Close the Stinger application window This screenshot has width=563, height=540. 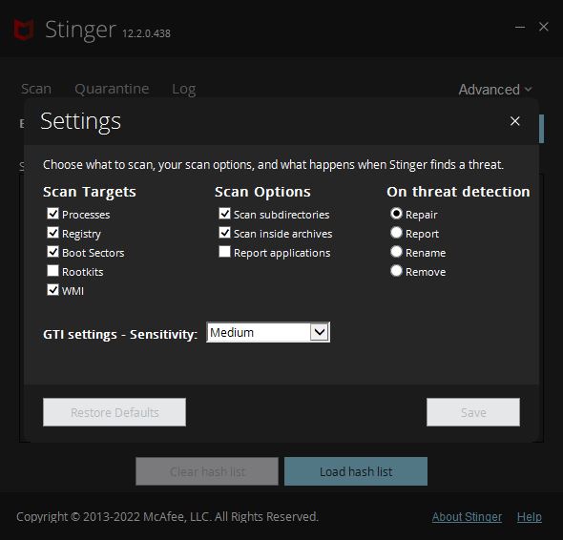point(544,27)
